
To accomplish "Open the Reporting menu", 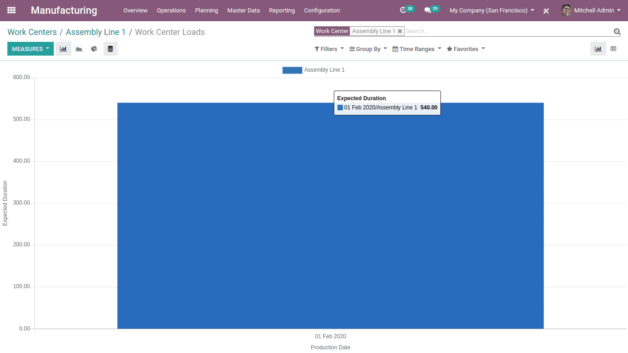I will (282, 10).
